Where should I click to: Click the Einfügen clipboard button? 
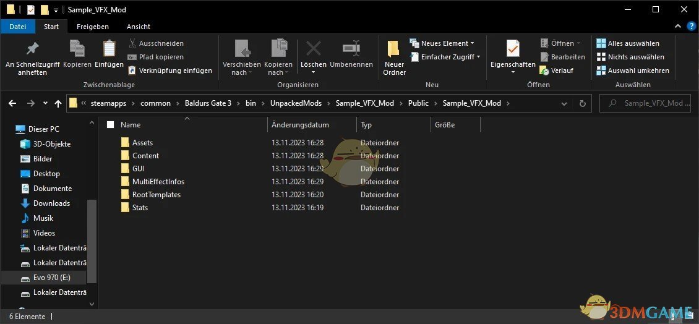click(109, 54)
